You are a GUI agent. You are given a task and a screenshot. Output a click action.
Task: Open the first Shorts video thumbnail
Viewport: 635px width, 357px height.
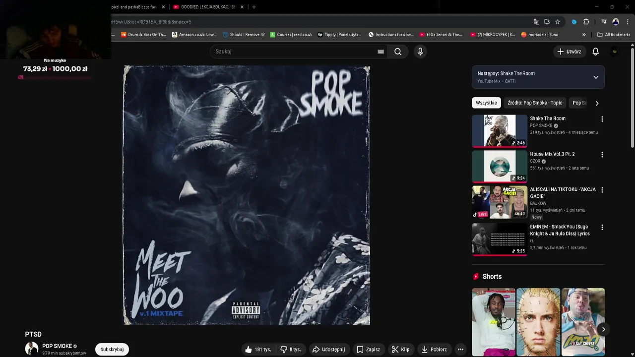coord(493,322)
